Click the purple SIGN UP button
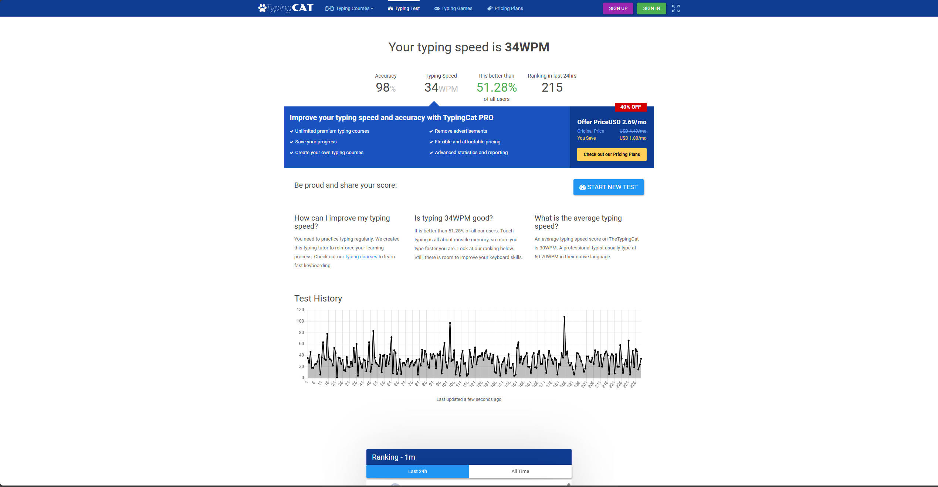This screenshot has height=487, width=938. 618,8
